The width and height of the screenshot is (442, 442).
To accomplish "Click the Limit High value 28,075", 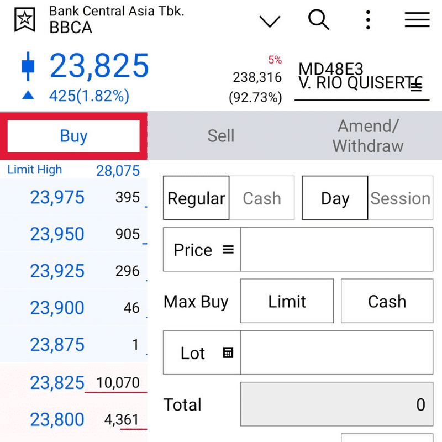I will [x=118, y=170].
